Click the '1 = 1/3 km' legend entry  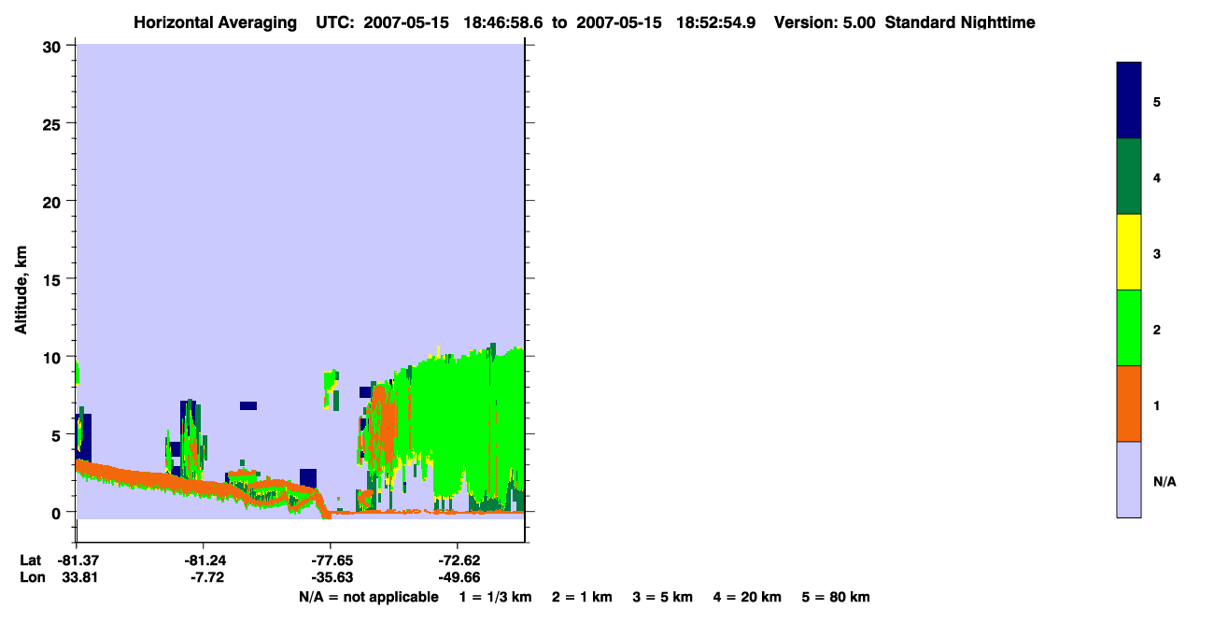495,597
